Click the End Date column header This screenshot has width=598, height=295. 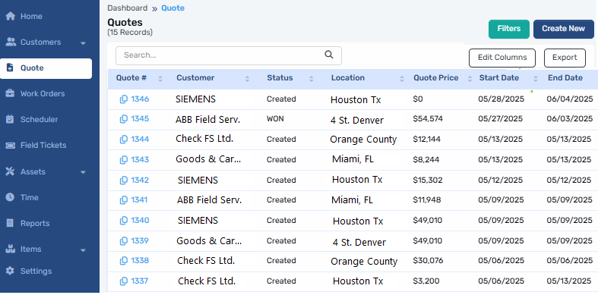(565, 77)
